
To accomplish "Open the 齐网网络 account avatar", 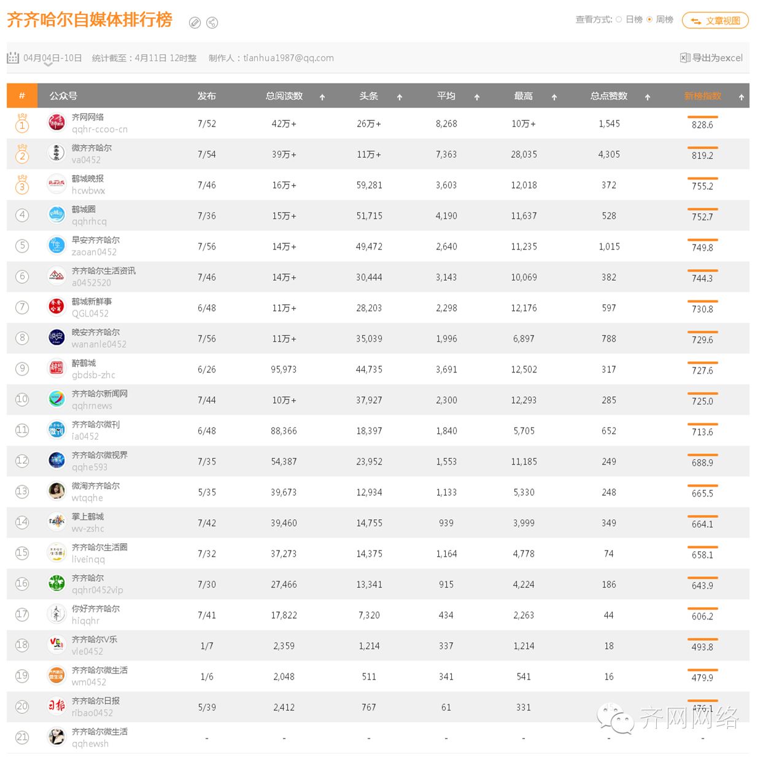I will 56,123.
